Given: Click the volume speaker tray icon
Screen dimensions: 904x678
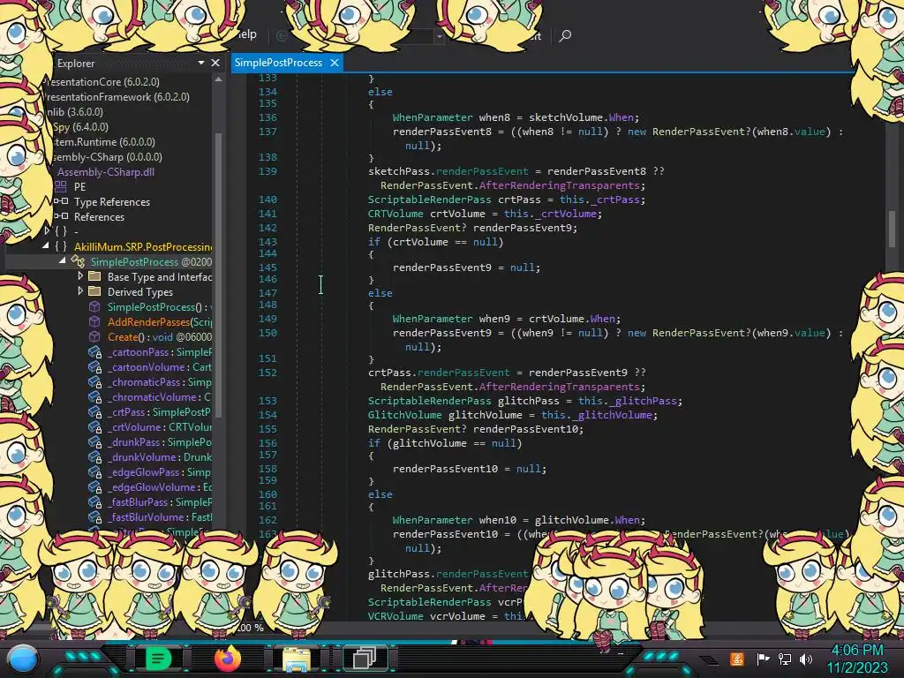Looking at the screenshot, I should pyautogui.click(x=806, y=659).
